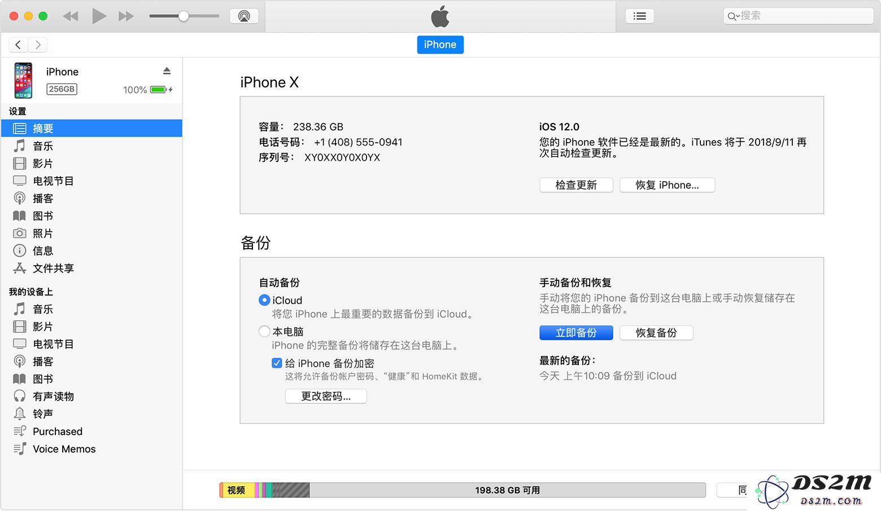Click the rewind previous track button
881x511 pixels.
tap(71, 16)
